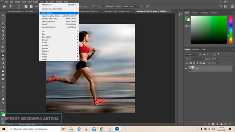235x132 pixels.
Task: Expand the Render submenu
Action: point(59,48)
